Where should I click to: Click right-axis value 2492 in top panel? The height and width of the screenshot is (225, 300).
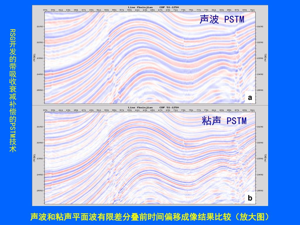260,74
